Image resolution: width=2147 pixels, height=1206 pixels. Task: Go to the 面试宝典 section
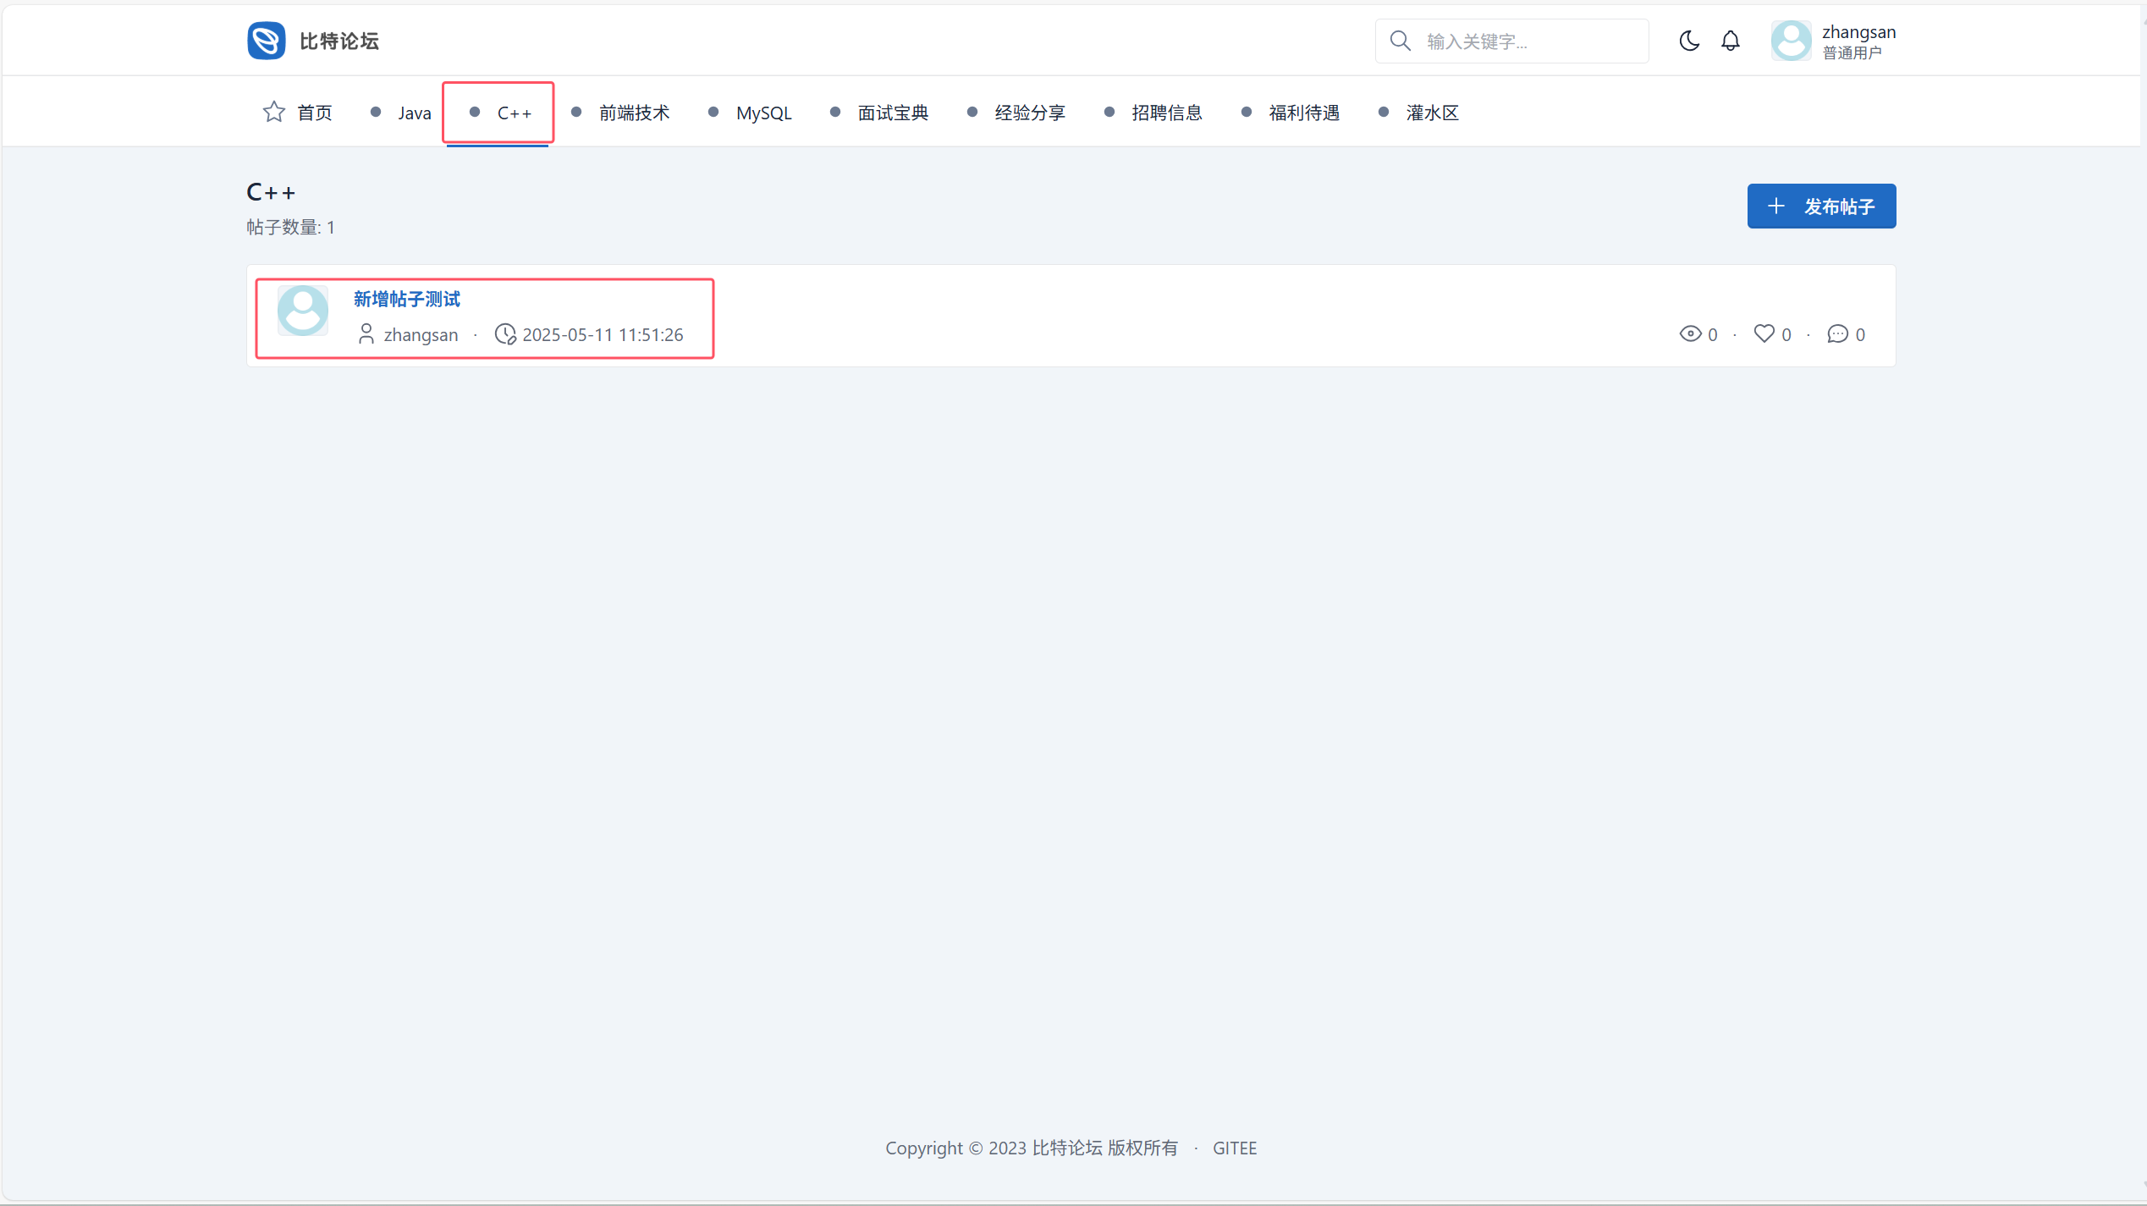click(x=892, y=113)
